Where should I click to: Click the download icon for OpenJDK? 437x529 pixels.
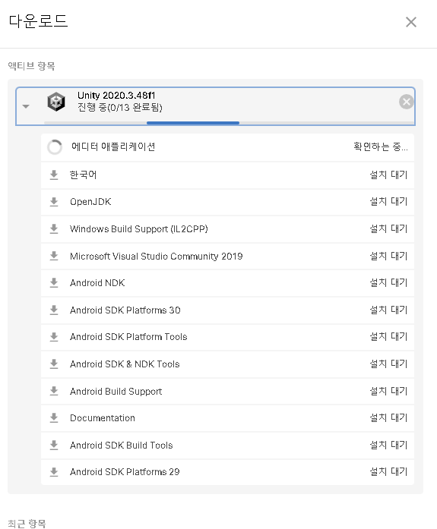tap(54, 202)
